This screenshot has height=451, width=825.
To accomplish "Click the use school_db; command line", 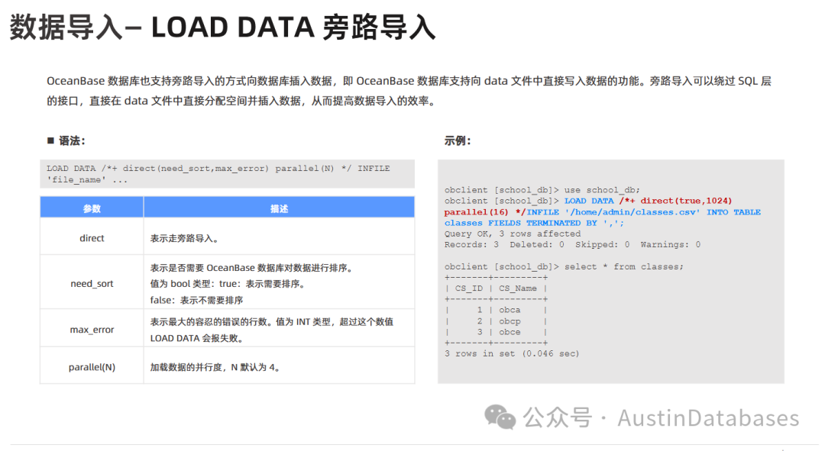I will [x=542, y=190].
